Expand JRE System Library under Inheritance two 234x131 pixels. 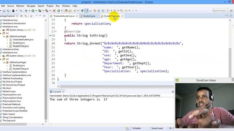[1, 56]
